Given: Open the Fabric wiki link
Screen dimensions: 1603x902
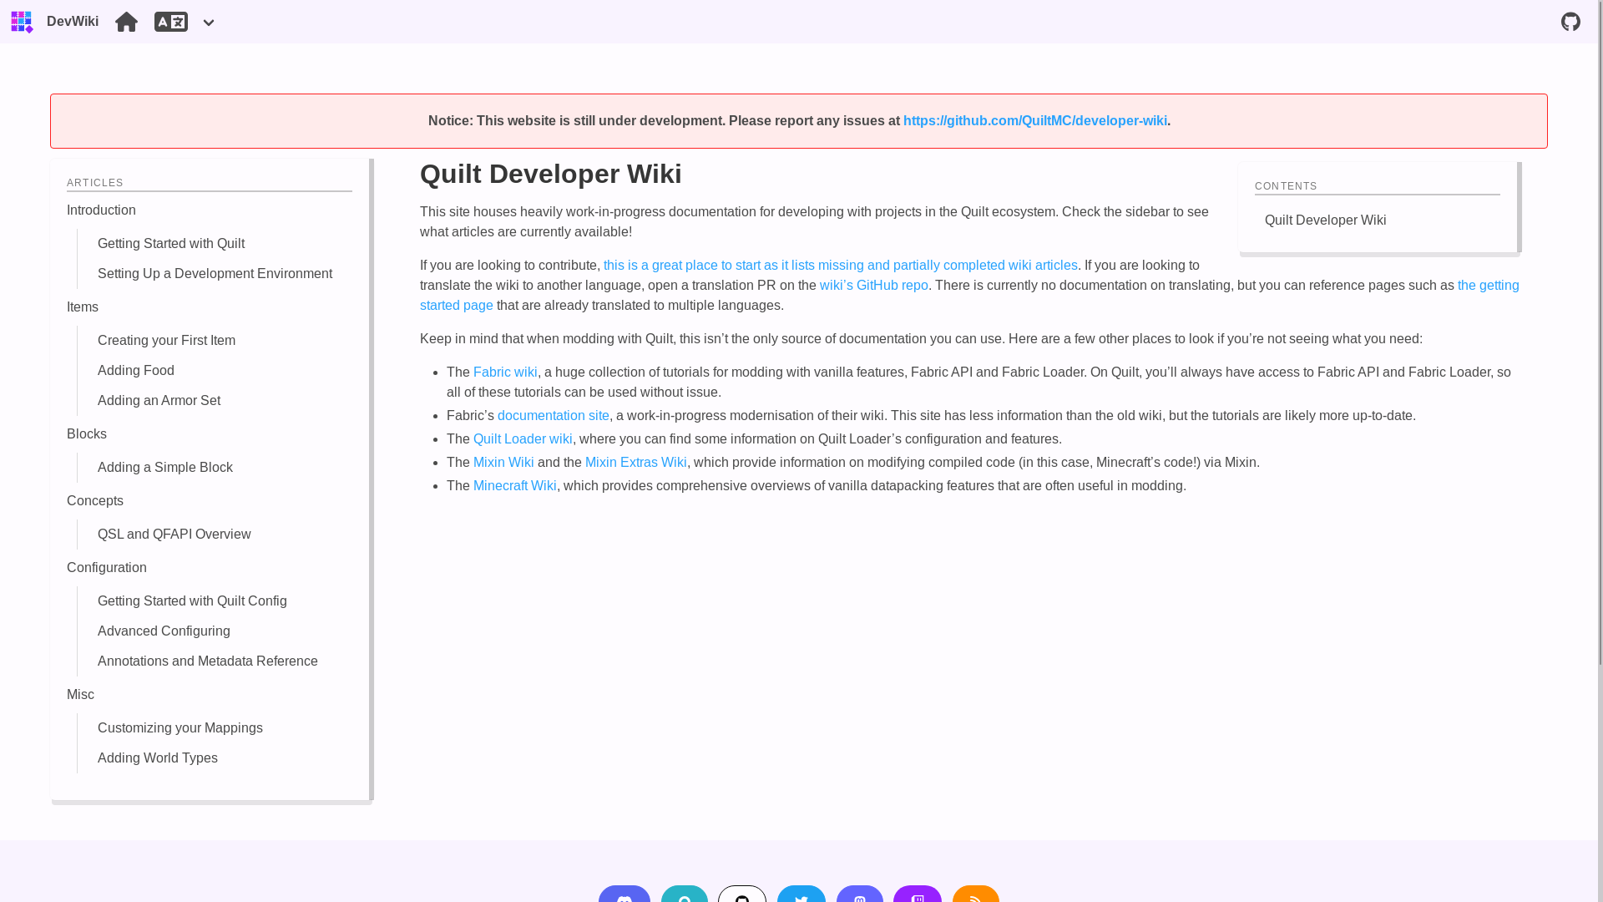Looking at the screenshot, I should [x=505, y=372].
